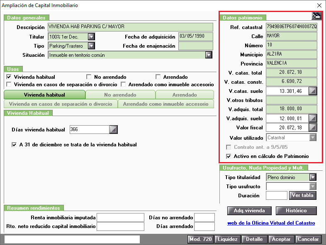Screen dimensions: 326x245
Task: Close the Ampliación de Capital Inmobiliario window
Action: (x=319, y=5)
